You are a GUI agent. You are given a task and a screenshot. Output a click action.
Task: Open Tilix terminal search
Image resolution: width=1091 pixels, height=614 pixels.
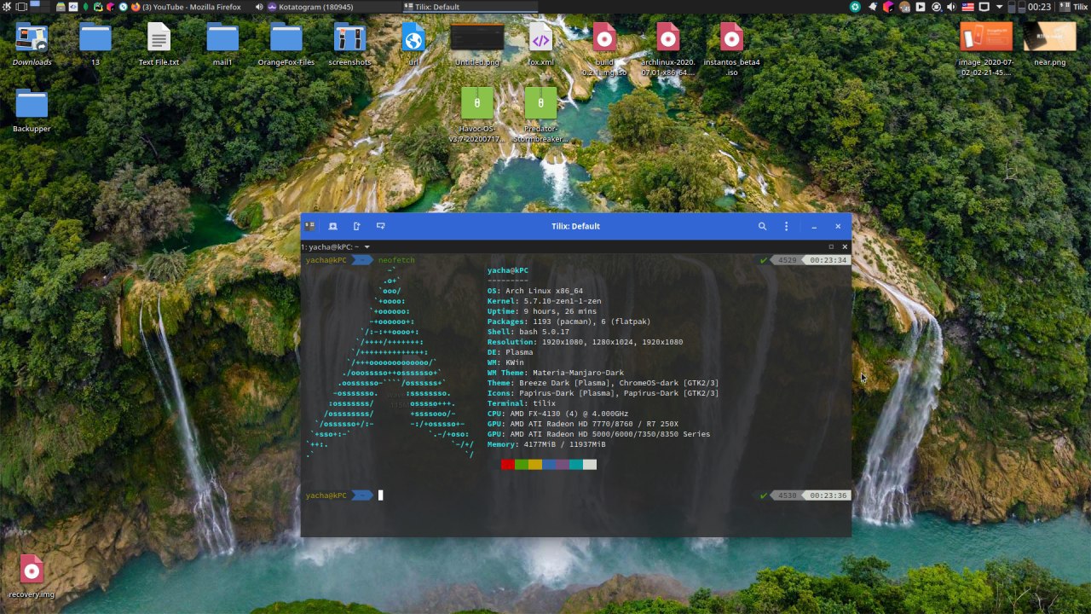coord(763,226)
